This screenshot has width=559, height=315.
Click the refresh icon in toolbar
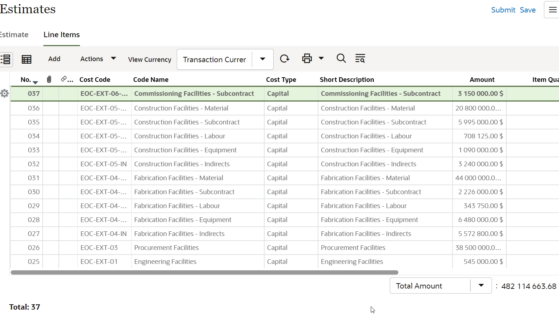point(285,59)
